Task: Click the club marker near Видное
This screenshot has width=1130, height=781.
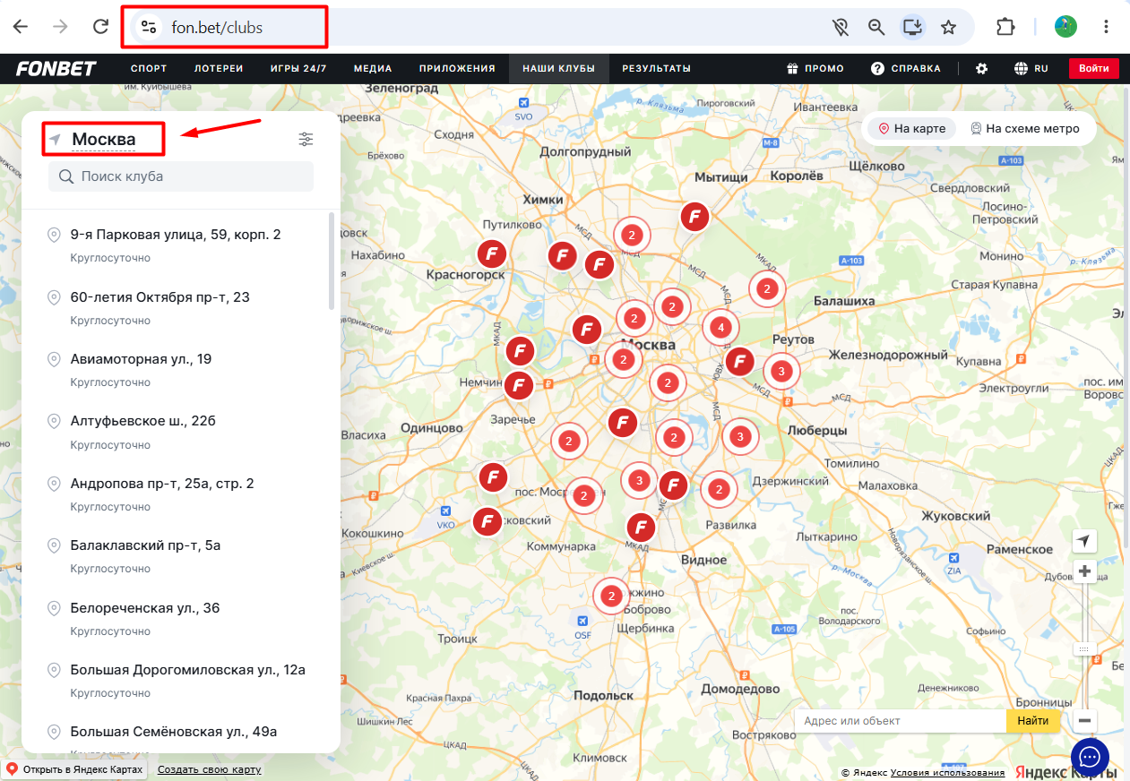Action: tap(640, 528)
